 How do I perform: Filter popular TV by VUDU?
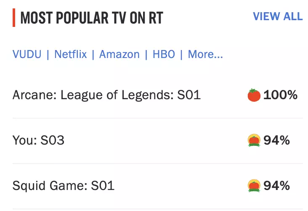pyautogui.click(x=27, y=54)
